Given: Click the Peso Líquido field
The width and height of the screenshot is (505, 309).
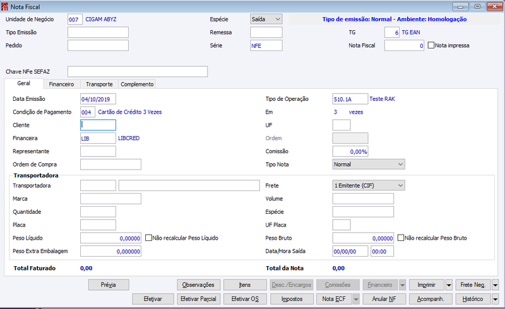Looking at the screenshot, I should (x=110, y=238).
